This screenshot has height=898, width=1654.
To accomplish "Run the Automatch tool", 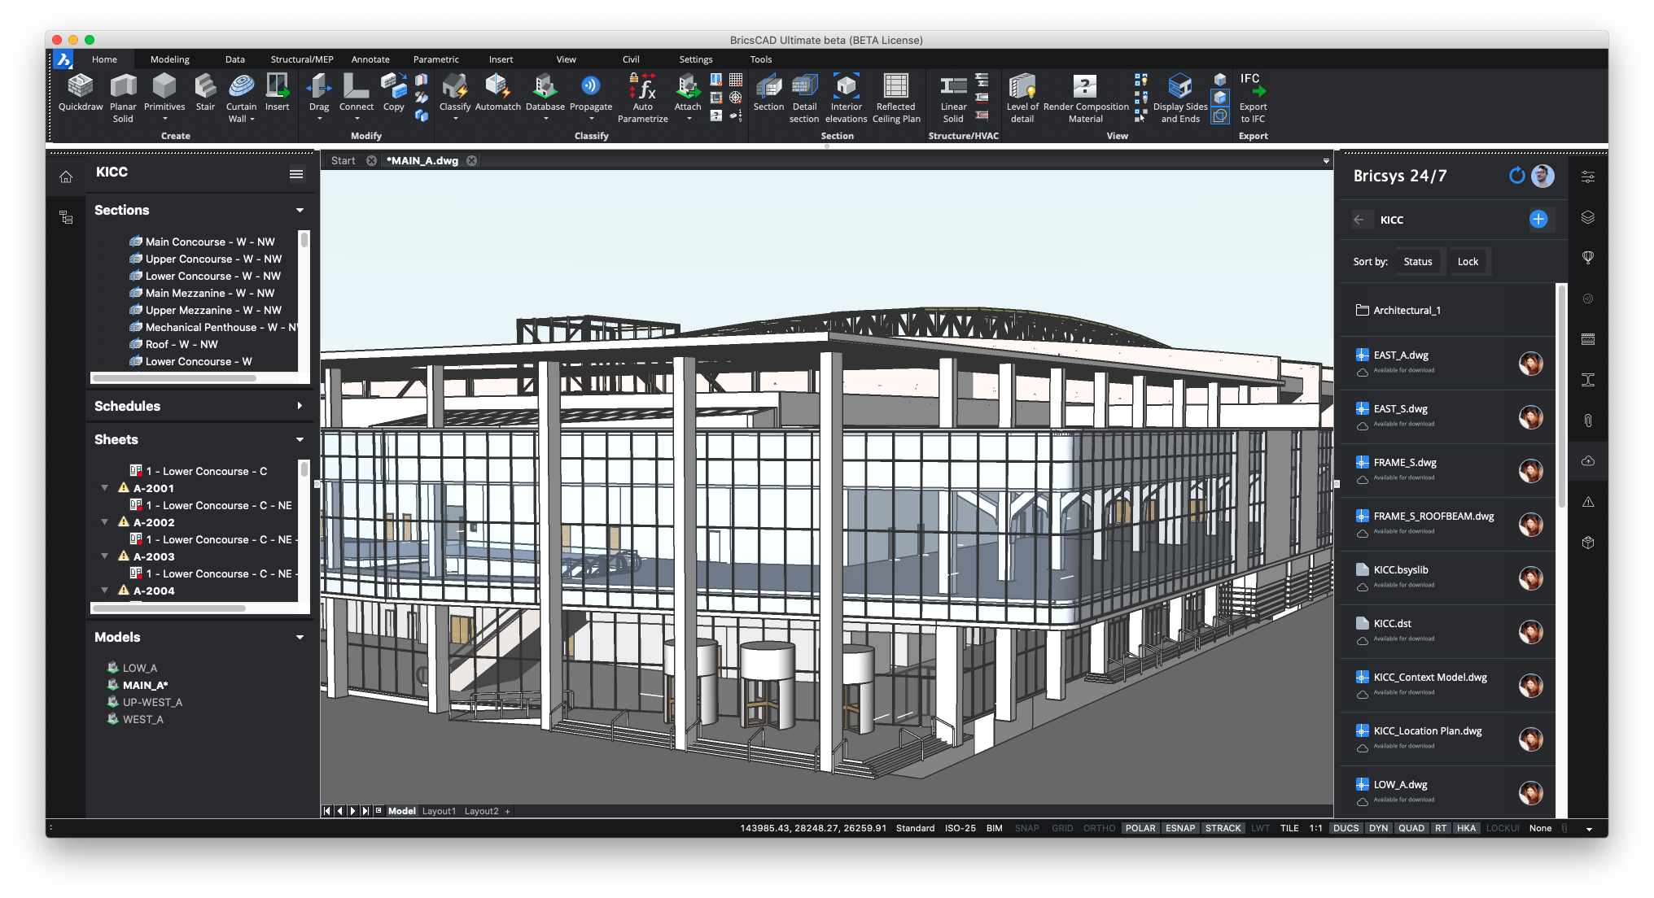I will 497,94.
